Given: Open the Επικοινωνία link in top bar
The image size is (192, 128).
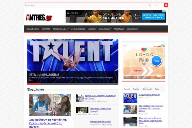Looking at the screenshot, I should pyautogui.click(x=30, y=5).
